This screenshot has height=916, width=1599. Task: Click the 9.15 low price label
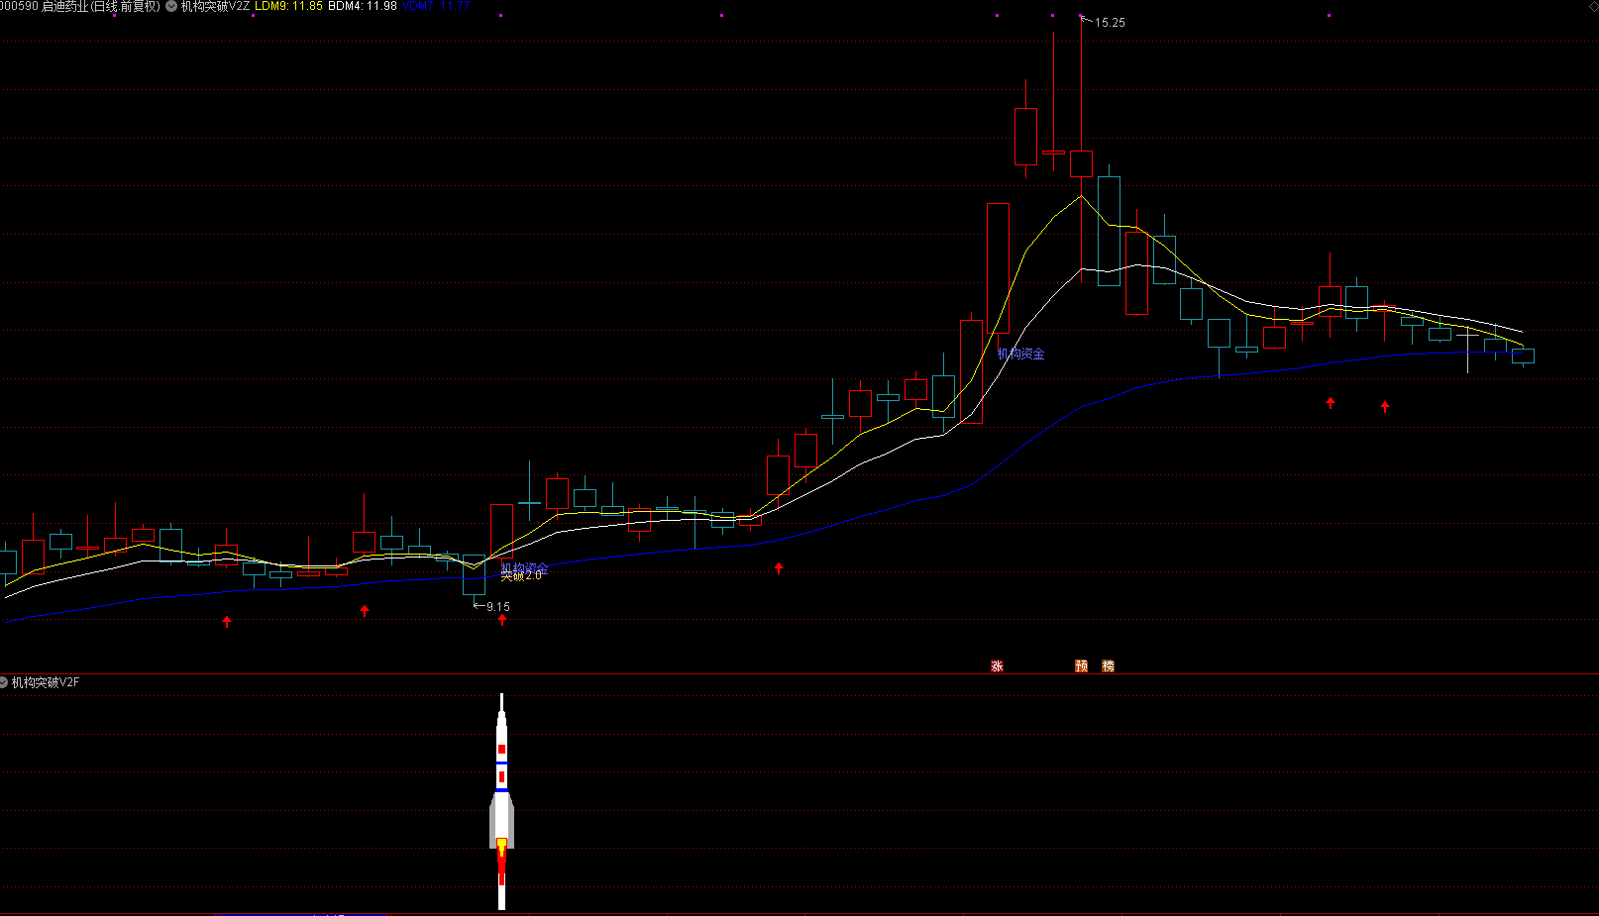pos(498,607)
